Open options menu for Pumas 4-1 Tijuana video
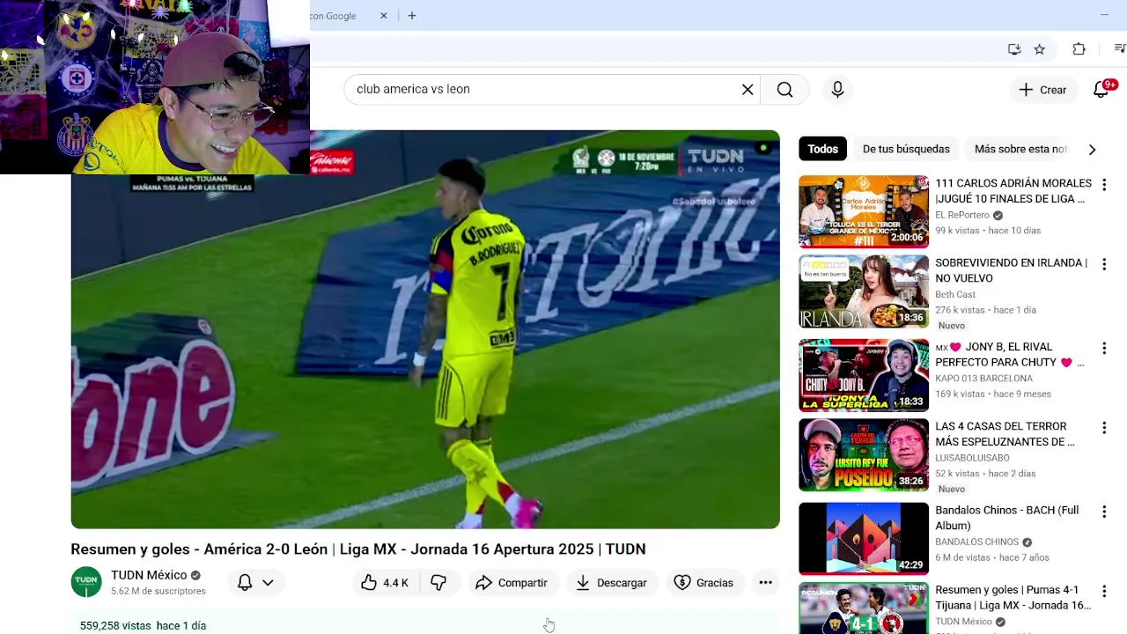This screenshot has height=634, width=1127. tap(1104, 592)
